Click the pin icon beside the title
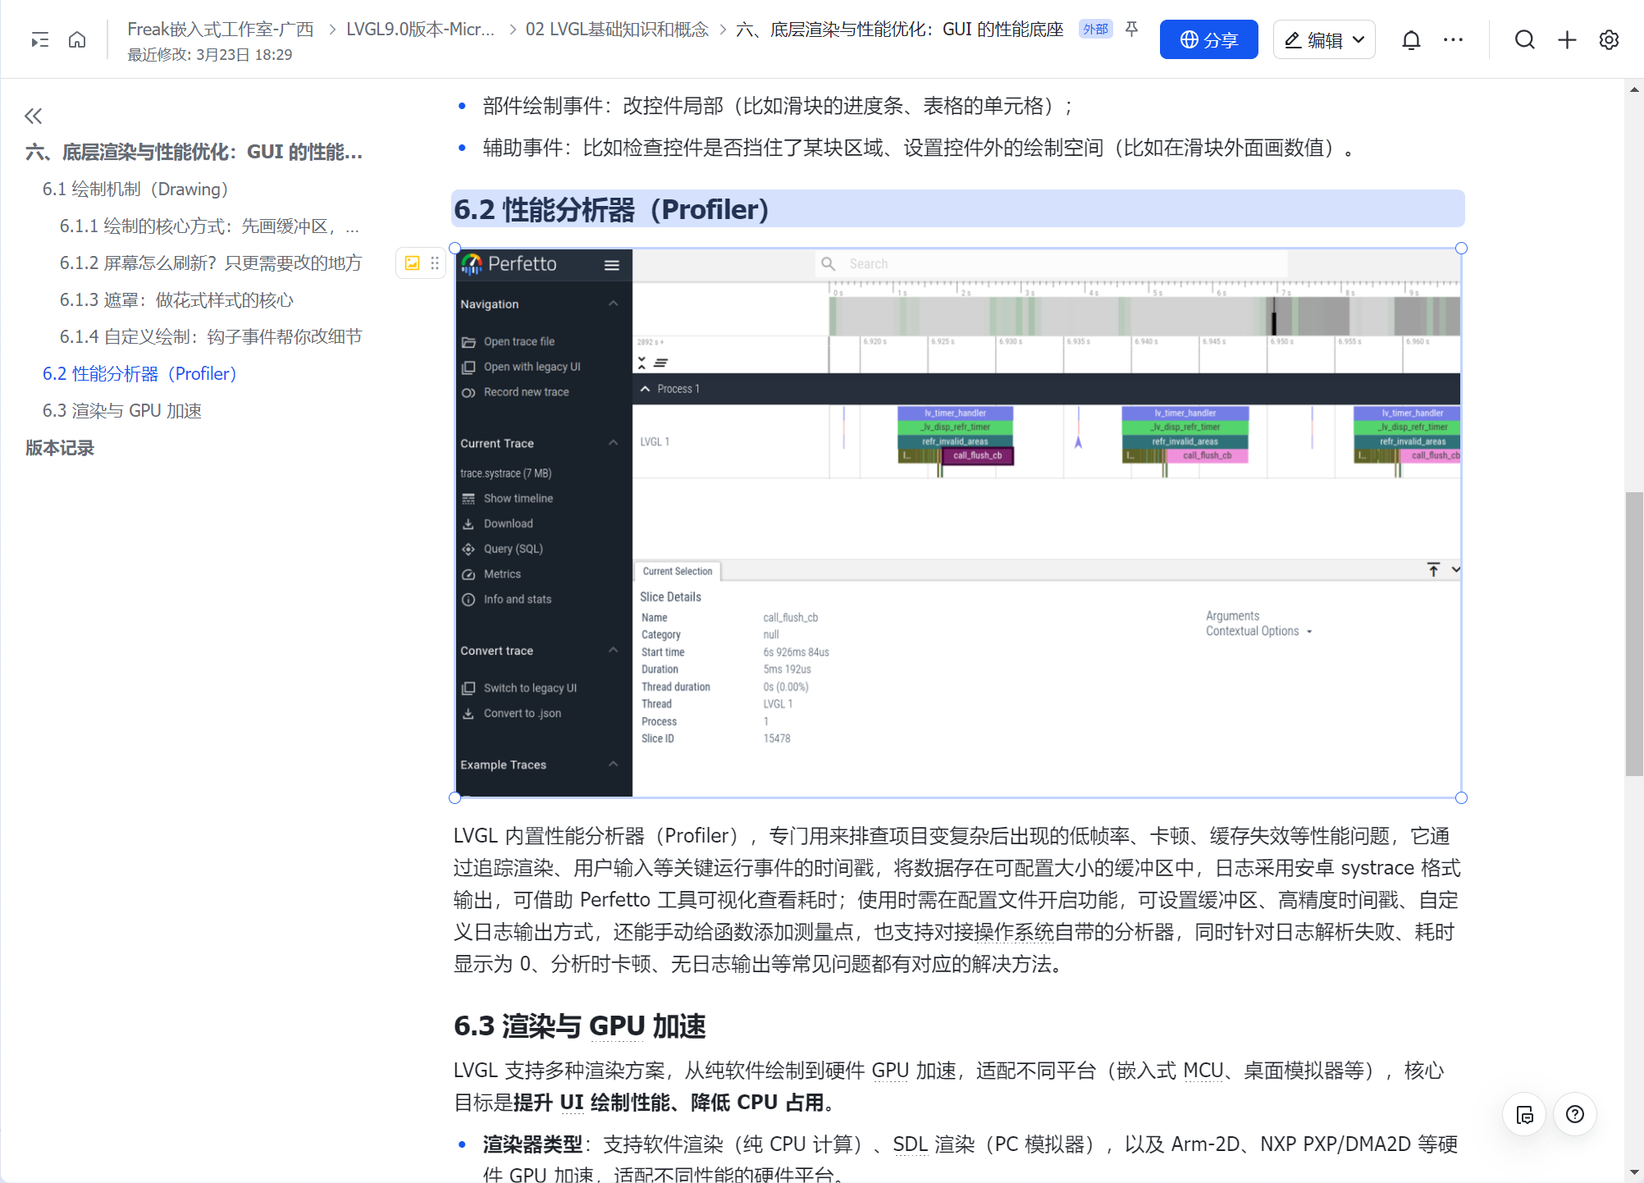 1132,30
